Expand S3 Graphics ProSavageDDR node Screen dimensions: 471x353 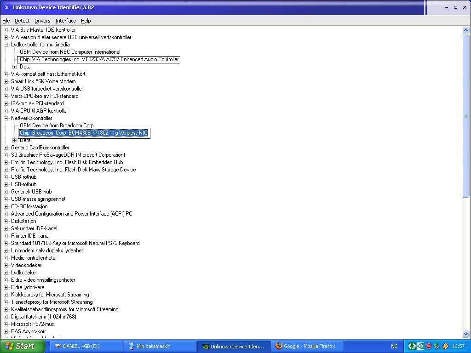(x=6, y=155)
